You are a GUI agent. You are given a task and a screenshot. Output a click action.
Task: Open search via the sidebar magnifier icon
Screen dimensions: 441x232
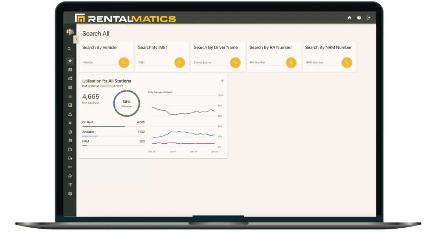(70, 49)
